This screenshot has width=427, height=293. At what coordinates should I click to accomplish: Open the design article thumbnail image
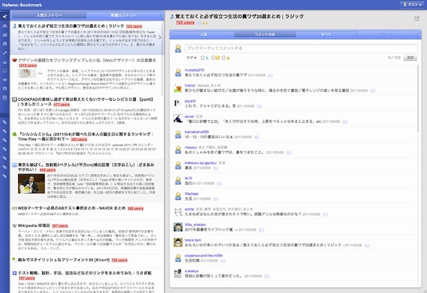pos(27,73)
